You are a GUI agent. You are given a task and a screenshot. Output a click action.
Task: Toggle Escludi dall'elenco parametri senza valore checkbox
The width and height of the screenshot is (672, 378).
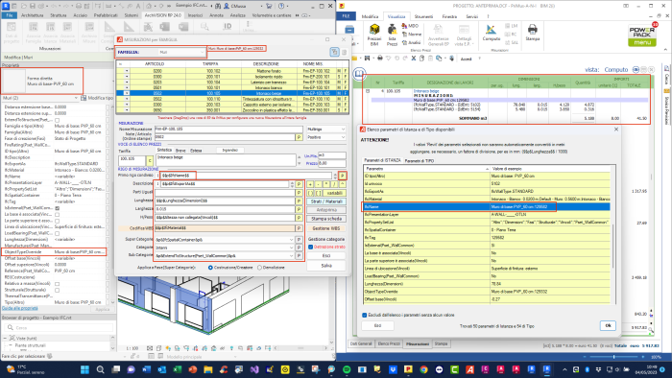364,315
